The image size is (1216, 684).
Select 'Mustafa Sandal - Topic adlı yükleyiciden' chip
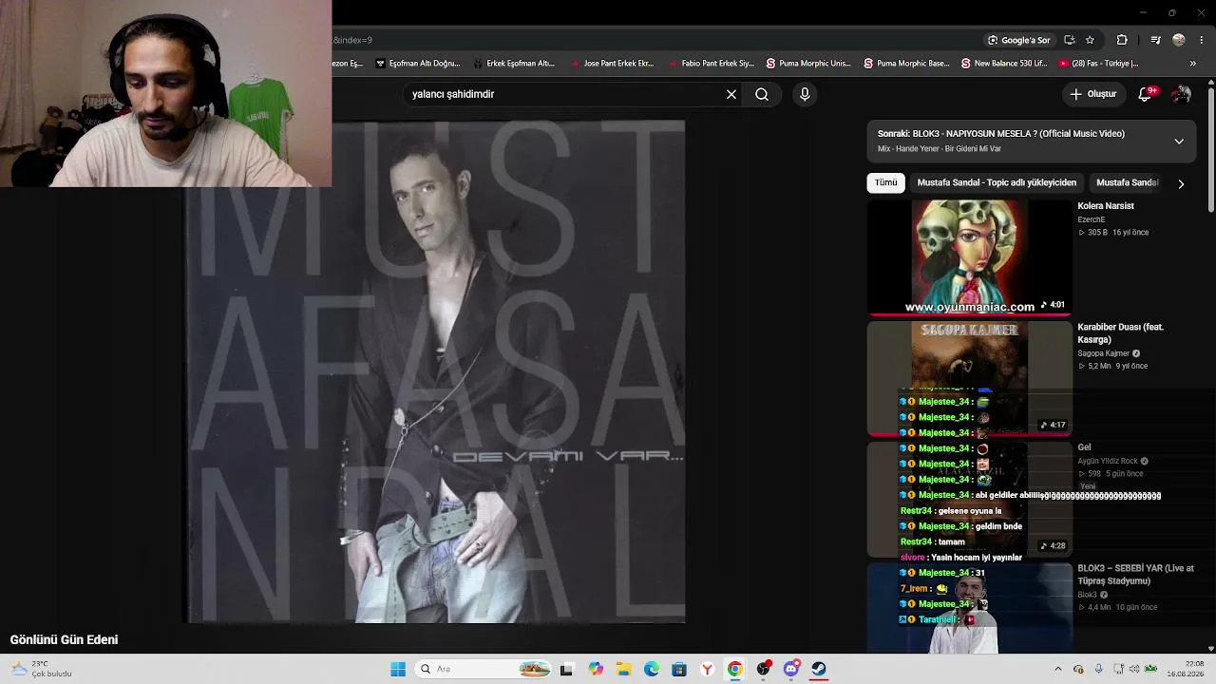(x=997, y=182)
